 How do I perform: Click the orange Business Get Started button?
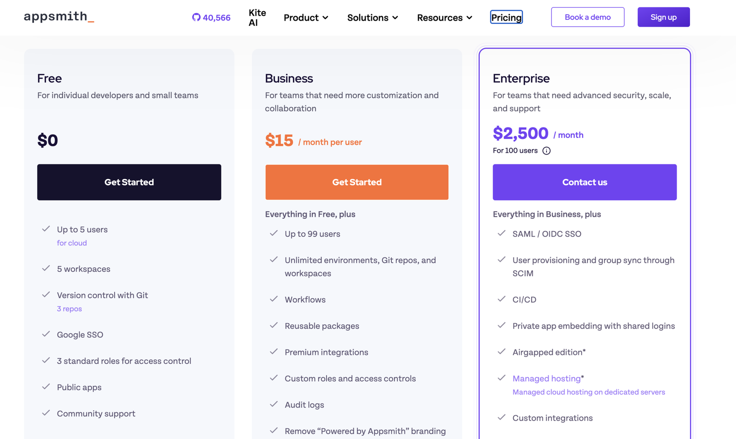(357, 182)
